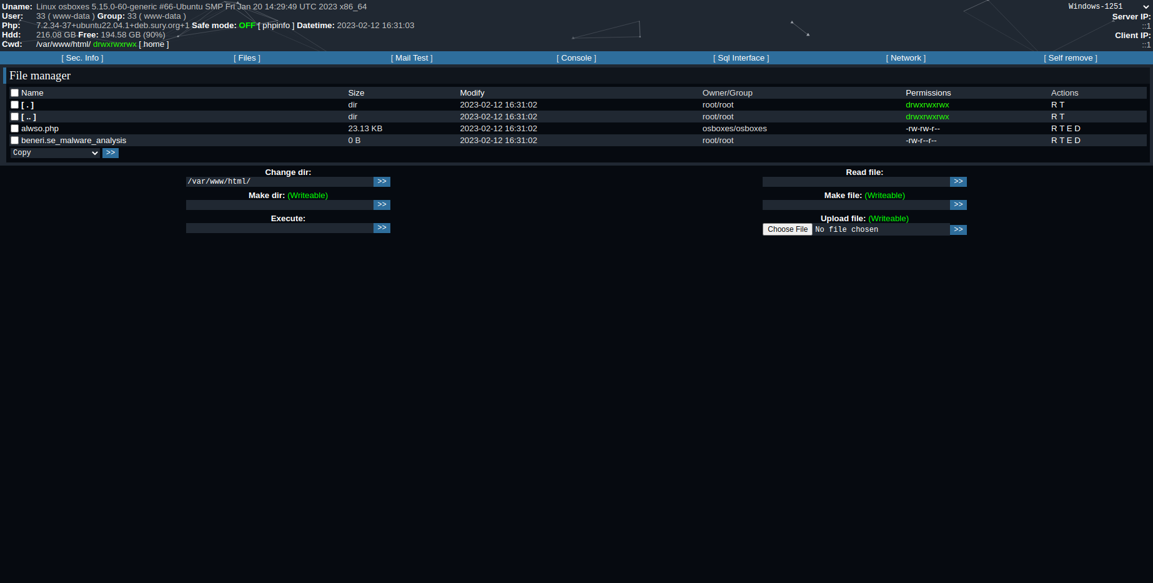Focus the Change dir path field
This screenshot has width=1153, height=583.
(280, 182)
